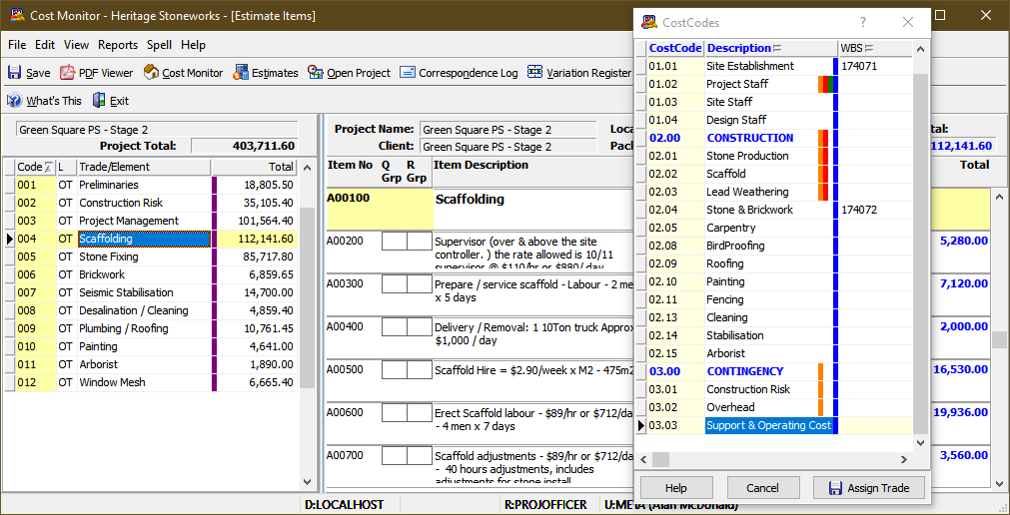Select Support & Operating Cost row
The image size is (1010, 515).
pyautogui.click(x=773, y=425)
